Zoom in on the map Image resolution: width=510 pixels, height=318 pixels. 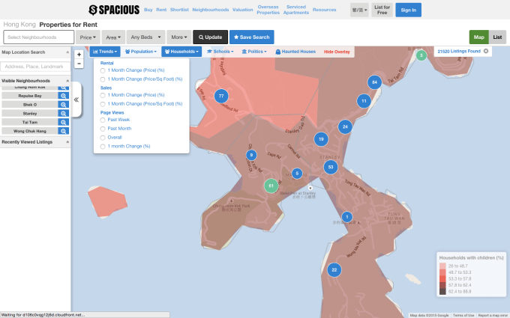[79, 55]
